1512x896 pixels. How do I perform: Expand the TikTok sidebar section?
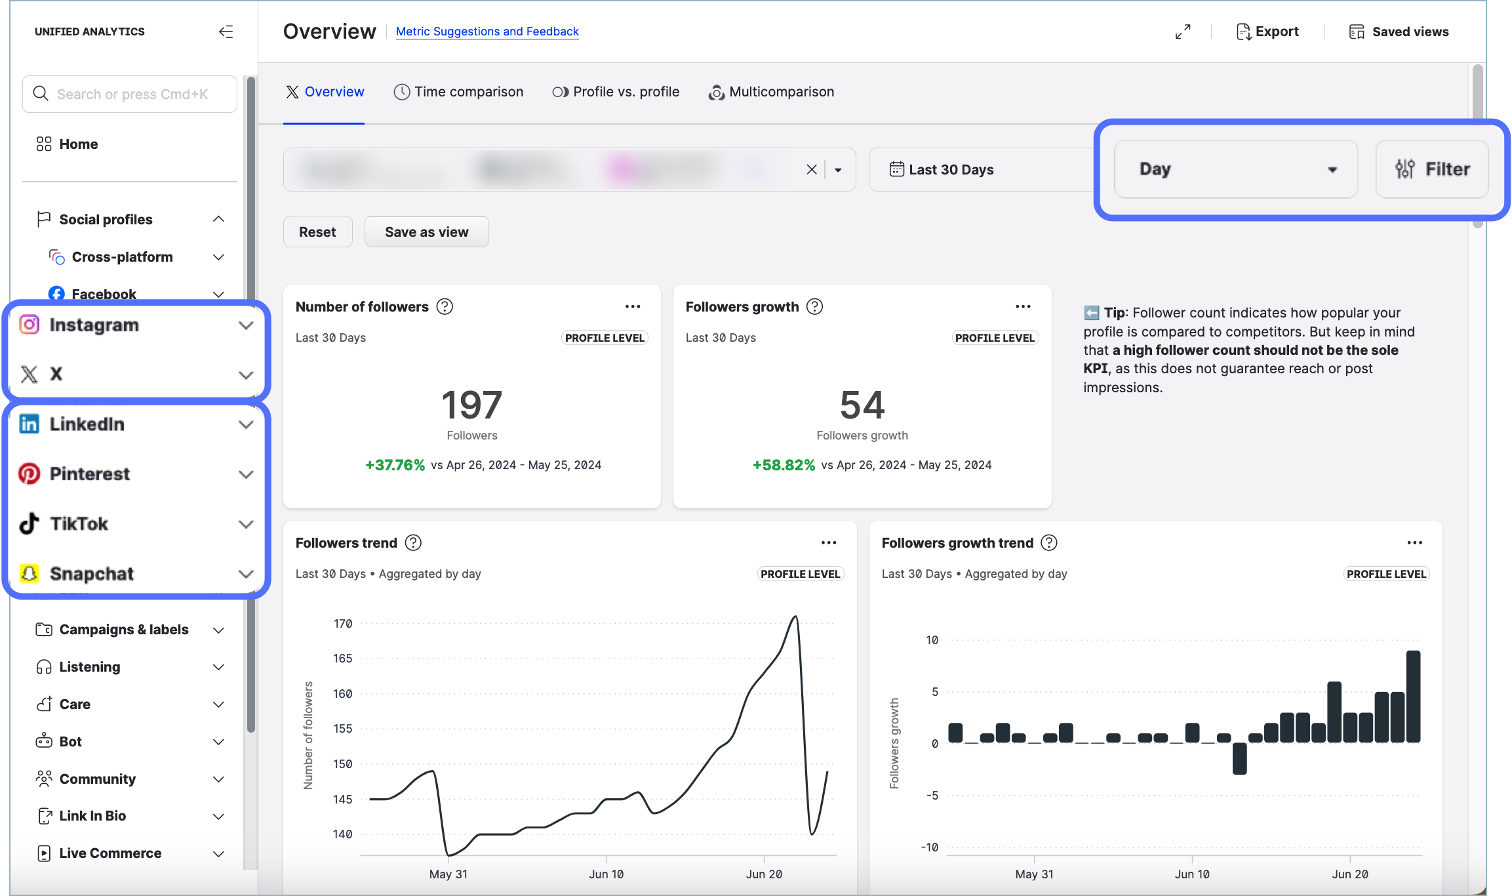246,523
